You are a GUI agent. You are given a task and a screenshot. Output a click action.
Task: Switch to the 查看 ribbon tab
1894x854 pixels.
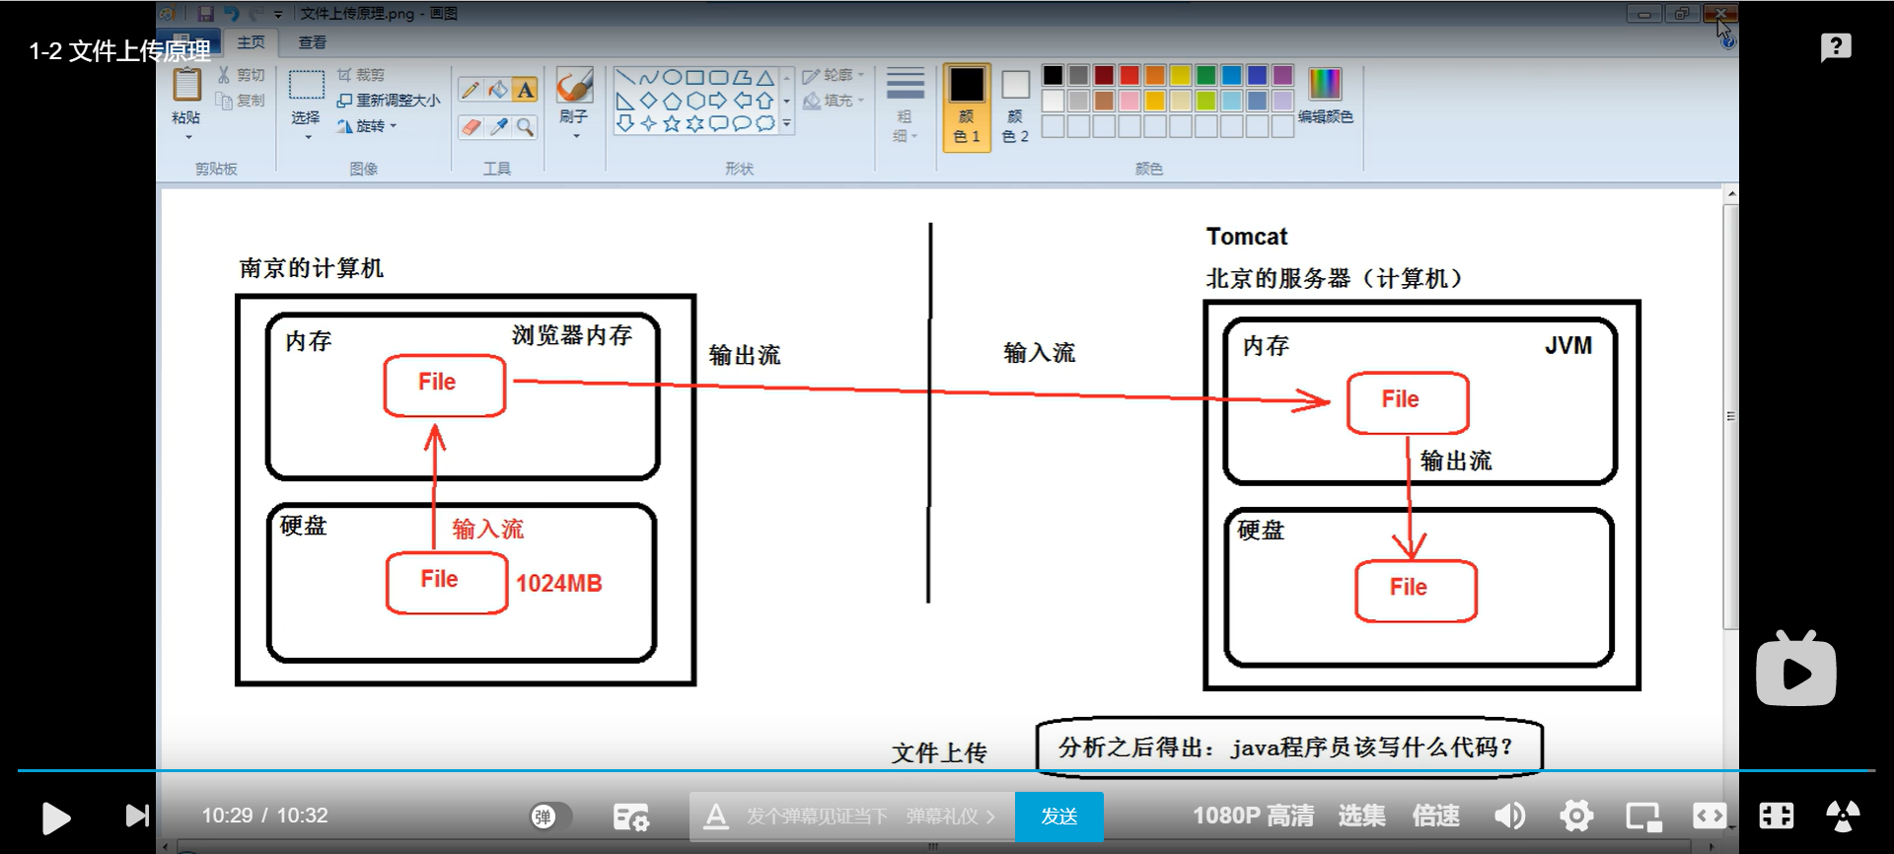coord(312,42)
